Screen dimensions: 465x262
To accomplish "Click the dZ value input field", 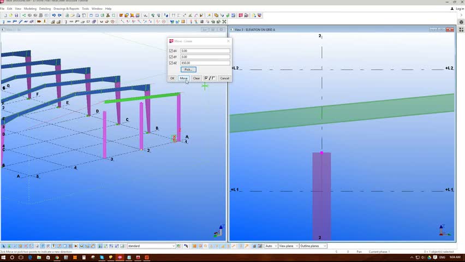I will coord(205,63).
